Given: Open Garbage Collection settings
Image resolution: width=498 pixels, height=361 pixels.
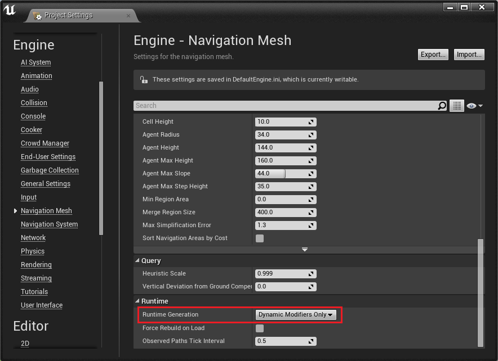Looking at the screenshot, I should point(50,170).
